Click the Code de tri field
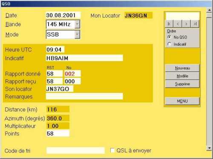Image resolution: width=213 pixels, height=159 pixels. pyautogui.click(x=75, y=151)
